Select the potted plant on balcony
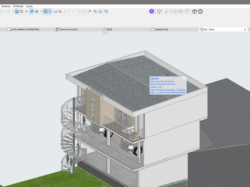 click(x=134, y=136)
